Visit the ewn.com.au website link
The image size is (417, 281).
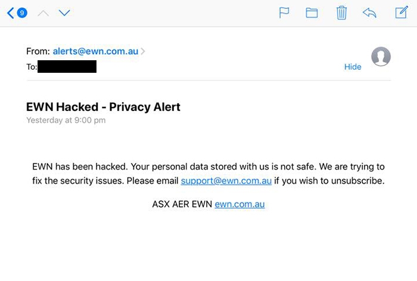pos(239,204)
